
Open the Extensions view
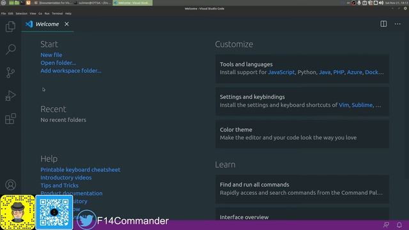pos(10,119)
